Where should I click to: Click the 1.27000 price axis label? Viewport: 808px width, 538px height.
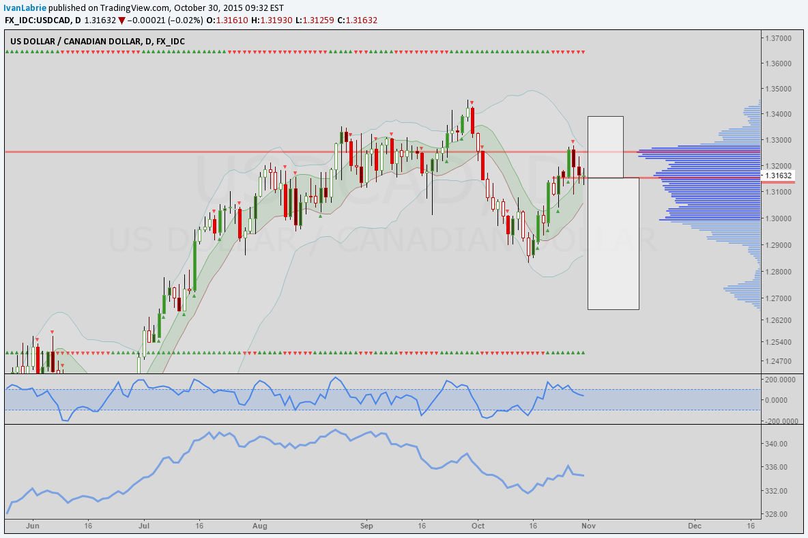778,298
